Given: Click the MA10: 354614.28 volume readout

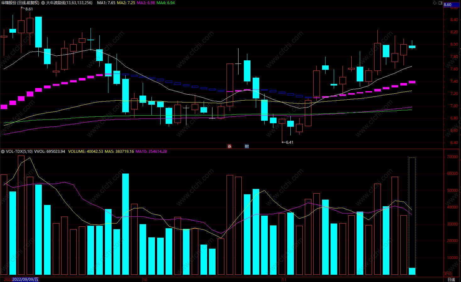Looking at the screenshot, I should point(151,152).
